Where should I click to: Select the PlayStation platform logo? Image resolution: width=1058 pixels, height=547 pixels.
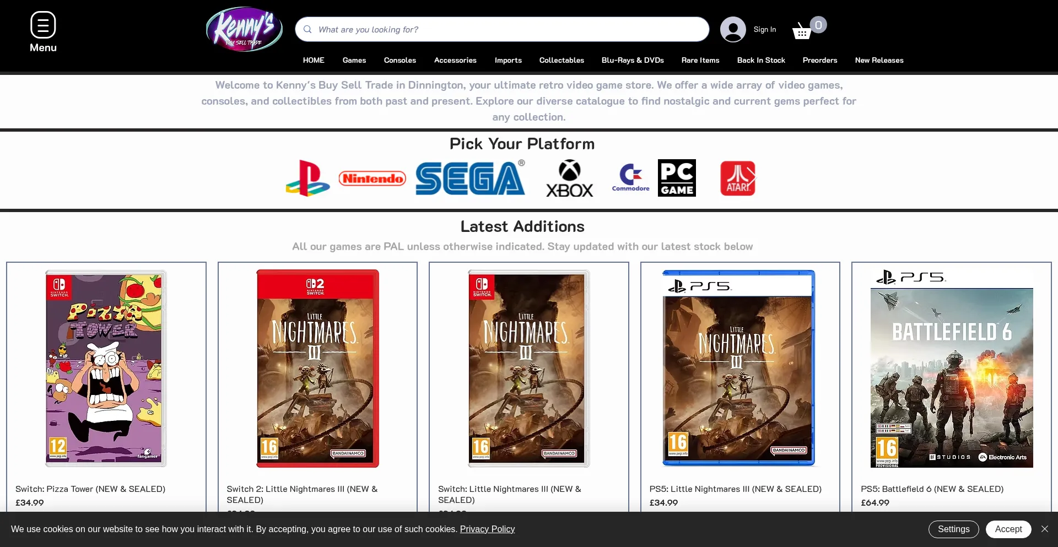[x=308, y=178]
